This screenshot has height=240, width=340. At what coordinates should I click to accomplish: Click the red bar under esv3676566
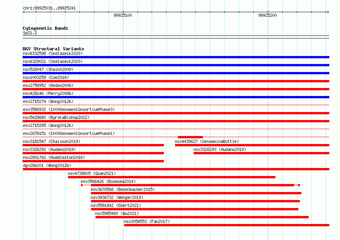pyautogui.click(x=196, y=193)
